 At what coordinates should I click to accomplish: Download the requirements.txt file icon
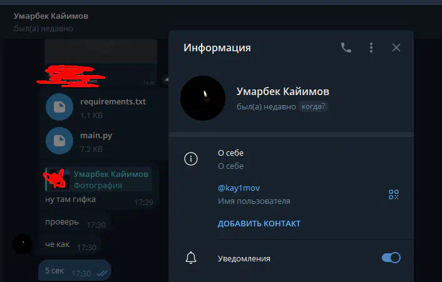(x=59, y=107)
